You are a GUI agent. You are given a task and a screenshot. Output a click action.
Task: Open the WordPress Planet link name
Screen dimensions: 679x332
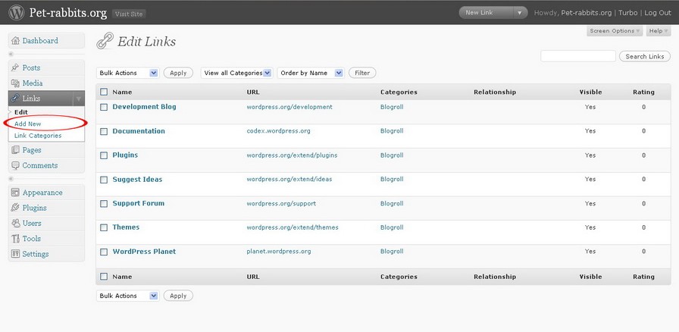click(x=144, y=252)
